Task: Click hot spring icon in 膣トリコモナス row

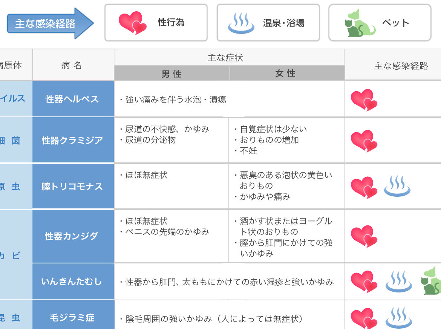Action: click(x=397, y=186)
